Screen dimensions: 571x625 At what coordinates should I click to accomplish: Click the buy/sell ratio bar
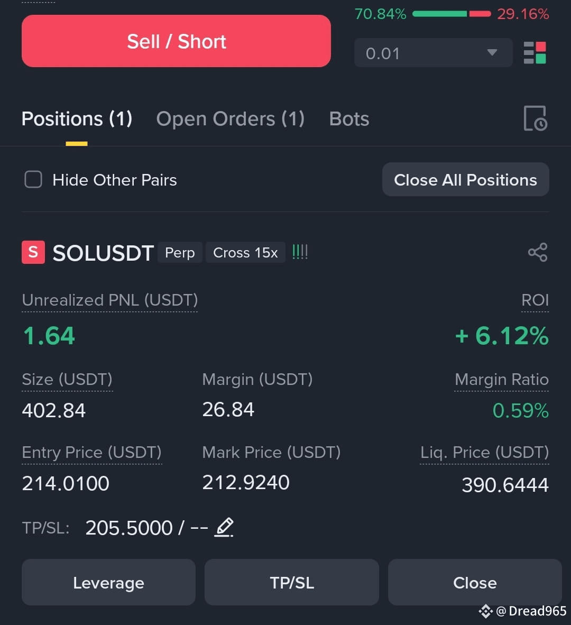pos(452,14)
